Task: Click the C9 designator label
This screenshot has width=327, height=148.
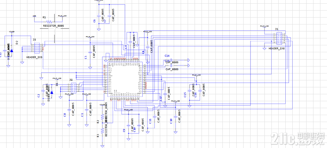Action: (124, 131)
